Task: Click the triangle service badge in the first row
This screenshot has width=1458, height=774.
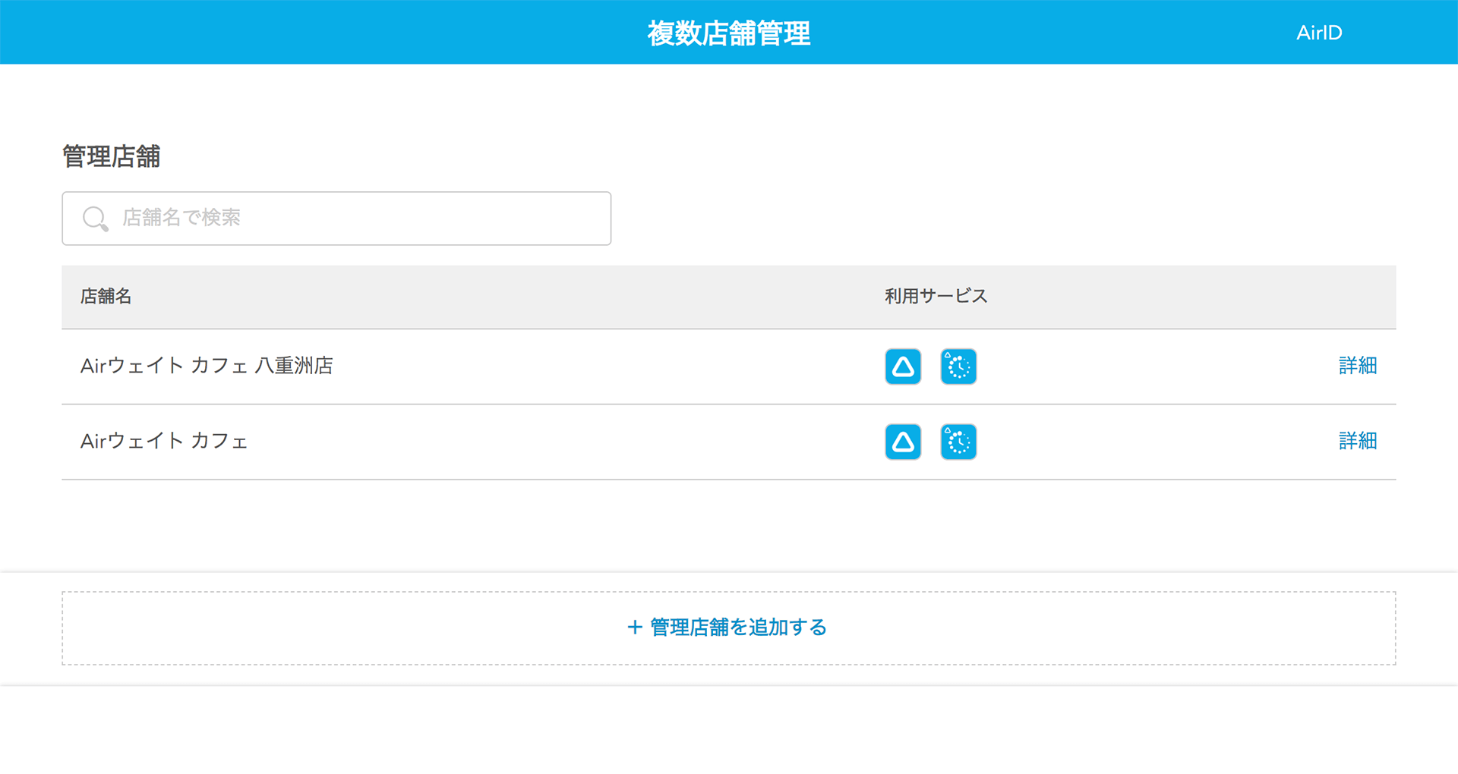Action: click(902, 367)
